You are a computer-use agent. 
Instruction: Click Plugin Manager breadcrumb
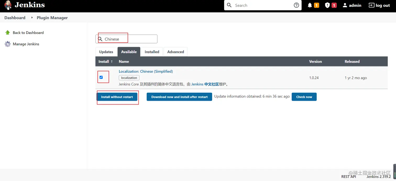52,18
